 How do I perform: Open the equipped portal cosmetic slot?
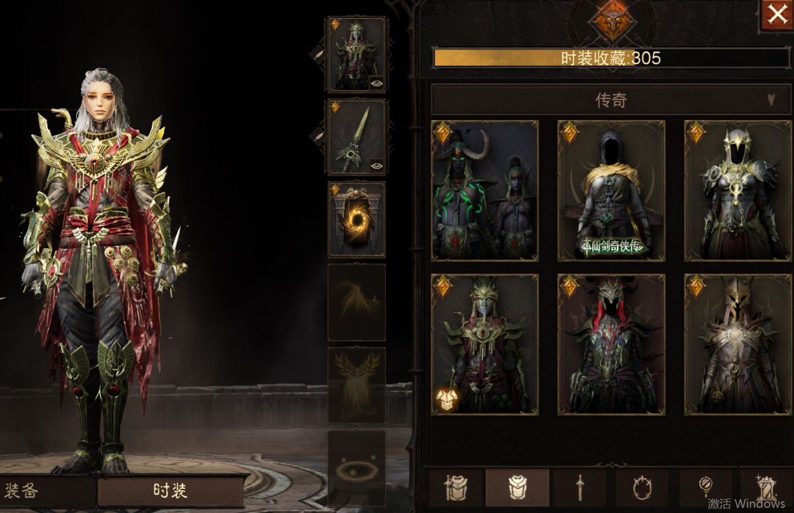(357, 220)
